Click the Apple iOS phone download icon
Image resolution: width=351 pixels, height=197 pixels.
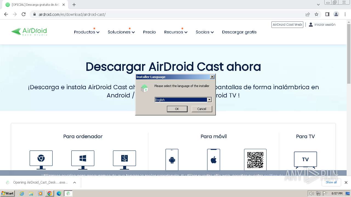click(214, 160)
